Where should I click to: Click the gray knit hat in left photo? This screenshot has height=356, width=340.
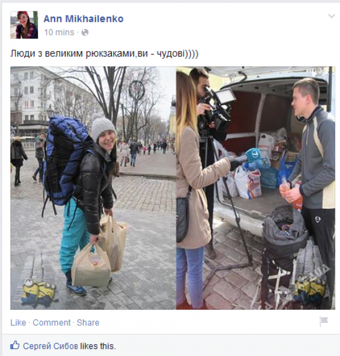pos(102,127)
